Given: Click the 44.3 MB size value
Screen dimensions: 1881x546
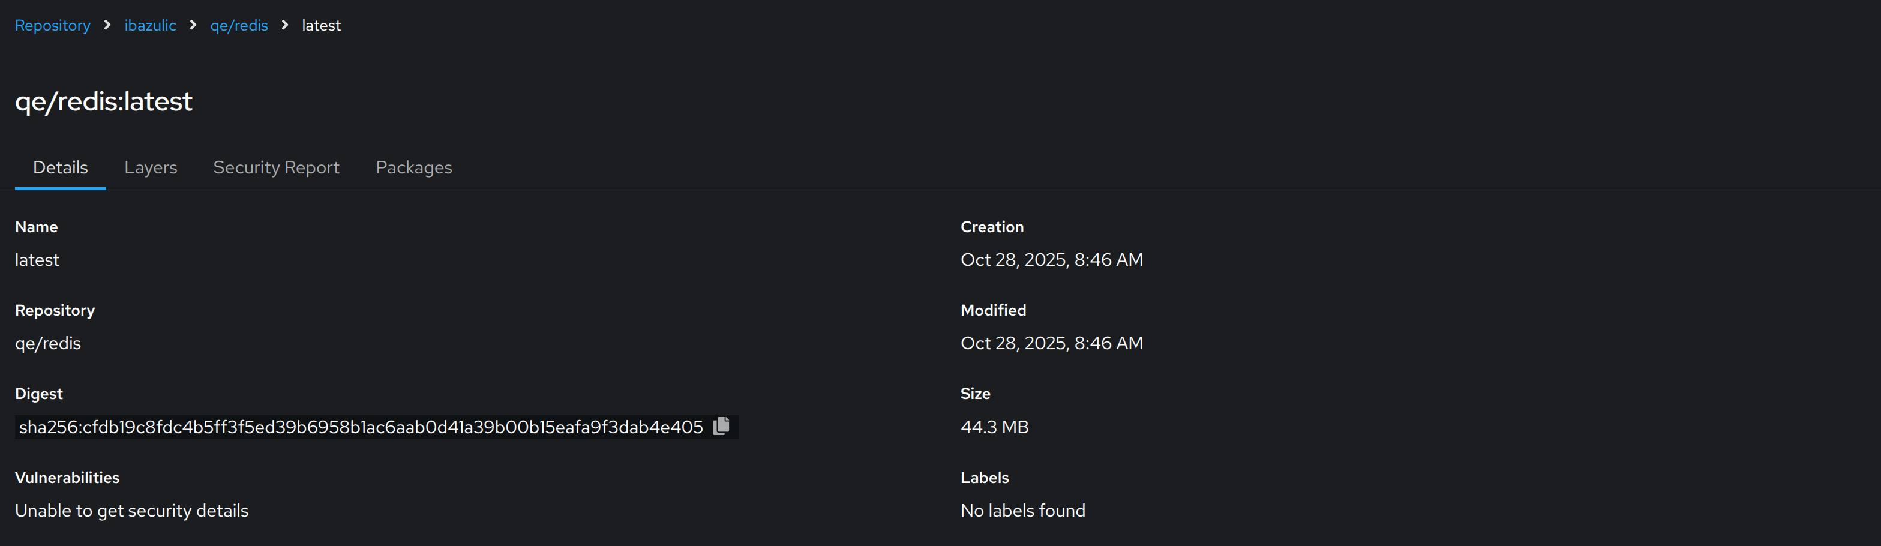Looking at the screenshot, I should [x=995, y=427].
